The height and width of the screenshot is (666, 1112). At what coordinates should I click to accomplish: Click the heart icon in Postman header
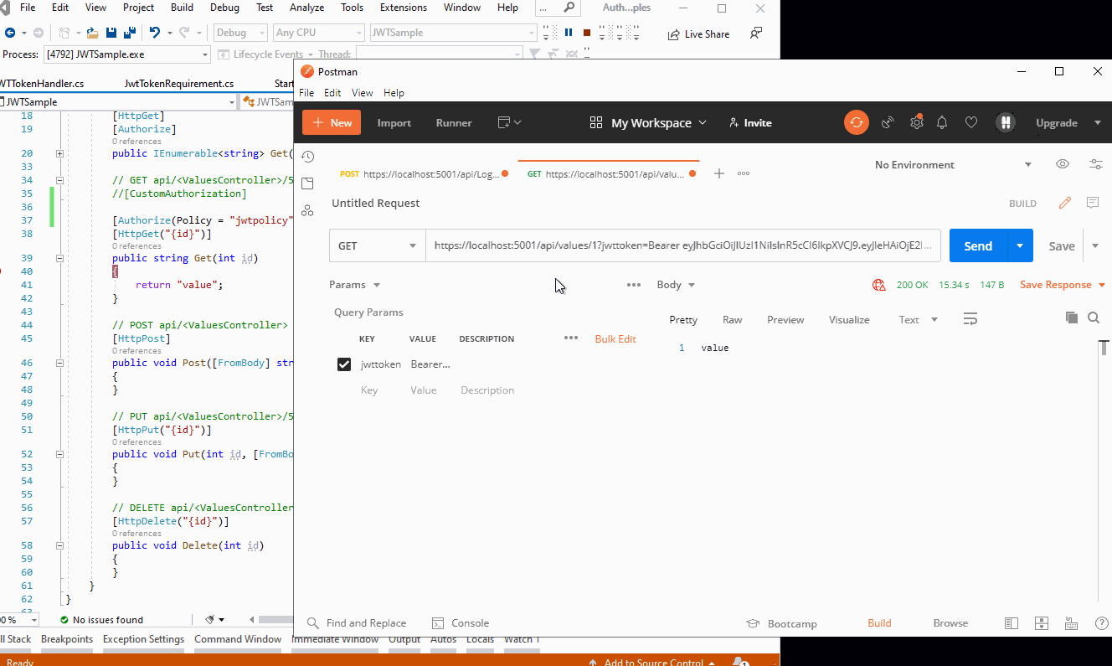[x=971, y=122]
